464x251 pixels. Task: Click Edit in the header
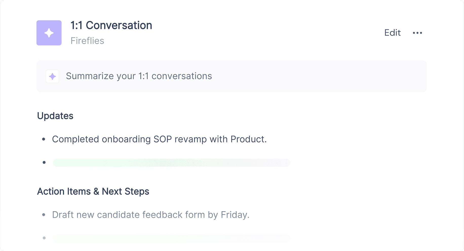[x=392, y=33]
